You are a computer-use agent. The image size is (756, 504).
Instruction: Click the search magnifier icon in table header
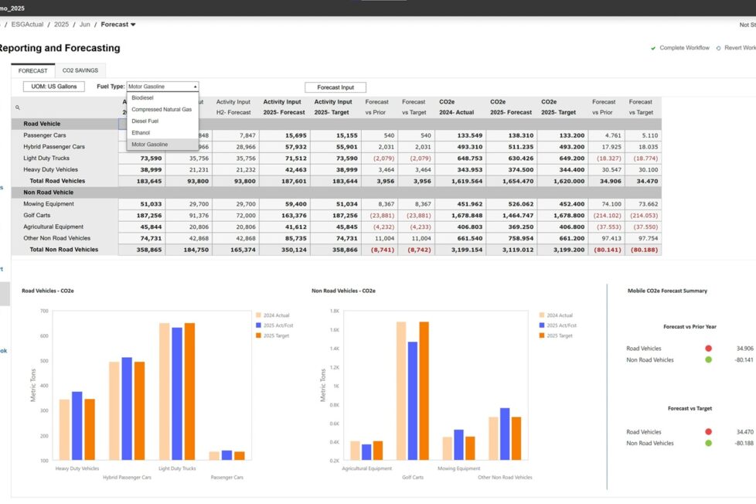(18, 107)
